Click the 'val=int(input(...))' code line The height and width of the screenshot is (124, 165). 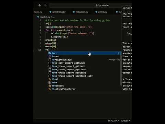point(73,33)
